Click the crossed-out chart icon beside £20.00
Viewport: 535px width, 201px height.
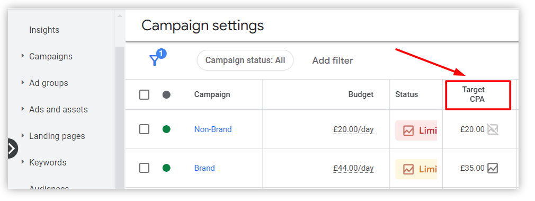point(492,129)
